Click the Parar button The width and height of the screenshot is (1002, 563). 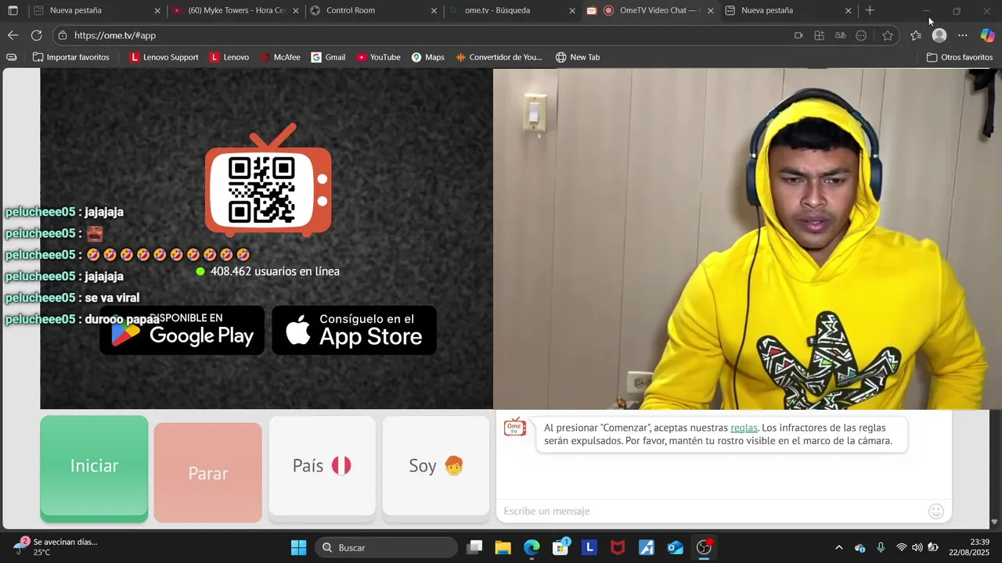pos(208,472)
